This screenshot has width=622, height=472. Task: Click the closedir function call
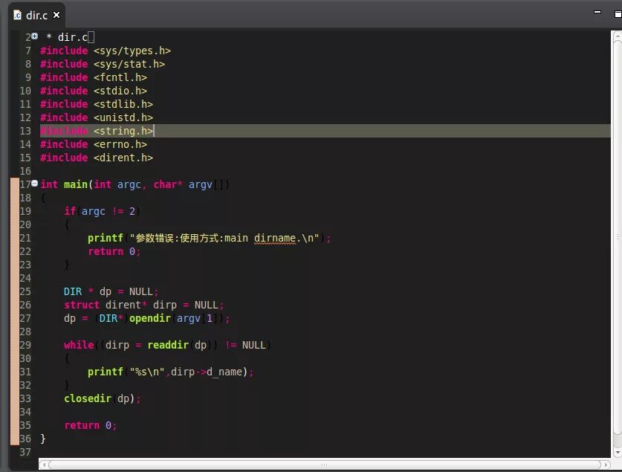coord(88,398)
